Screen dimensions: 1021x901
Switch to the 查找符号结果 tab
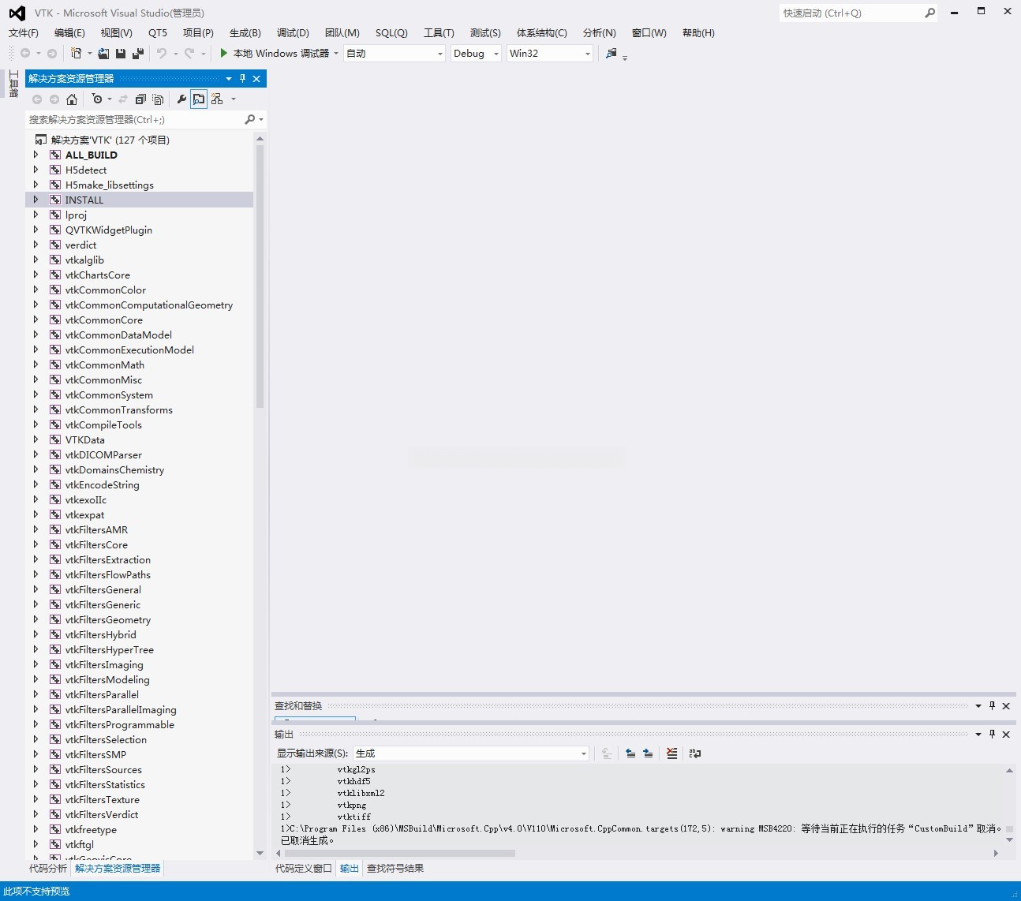395,869
